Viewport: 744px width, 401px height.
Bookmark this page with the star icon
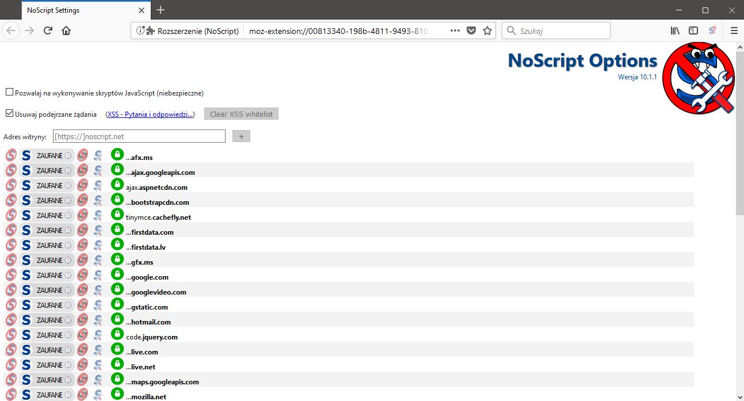click(487, 30)
